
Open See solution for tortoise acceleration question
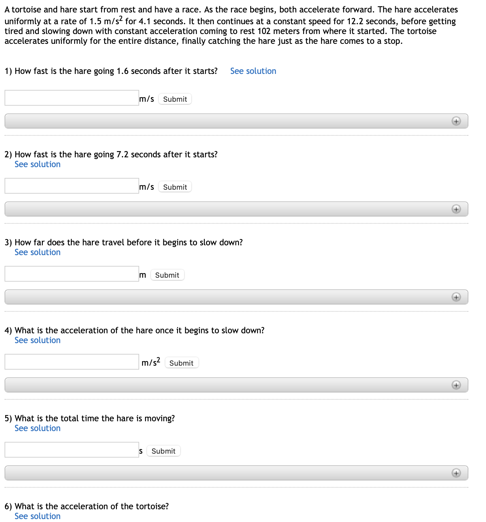coord(38,516)
